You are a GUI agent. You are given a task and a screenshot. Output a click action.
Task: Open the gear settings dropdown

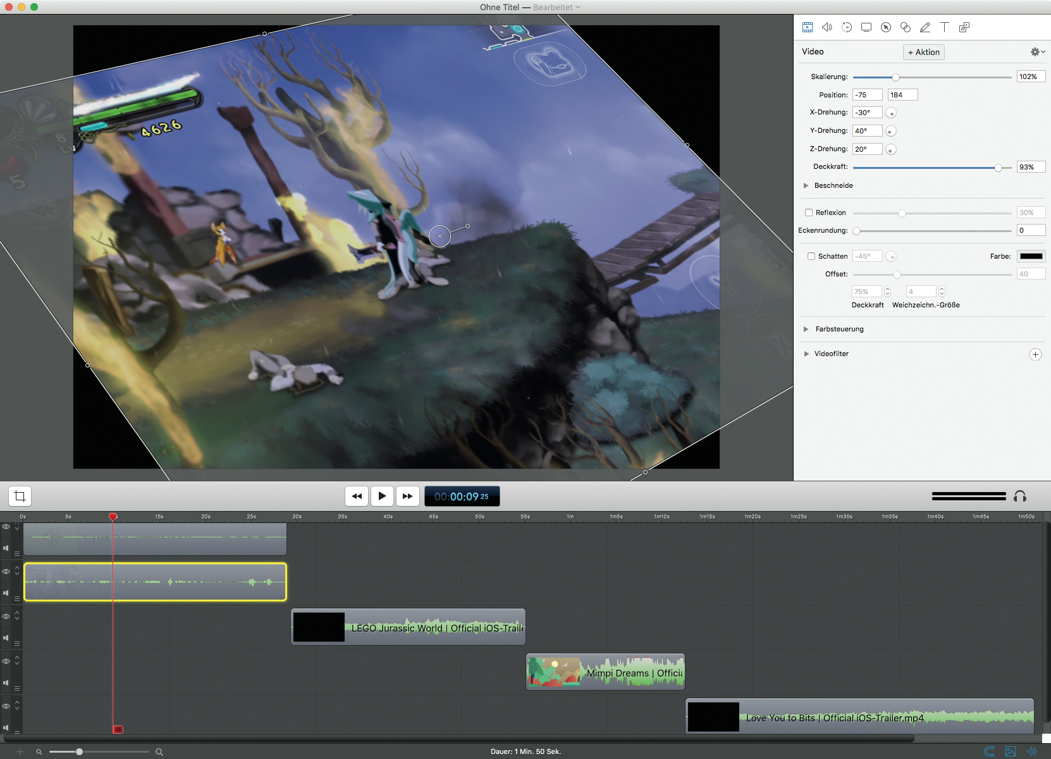pos(1037,52)
